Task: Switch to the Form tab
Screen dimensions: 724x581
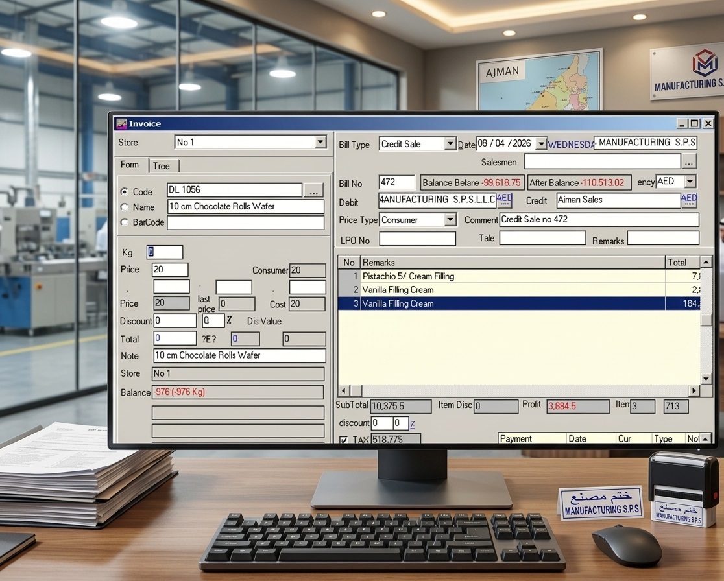Action: (130, 165)
